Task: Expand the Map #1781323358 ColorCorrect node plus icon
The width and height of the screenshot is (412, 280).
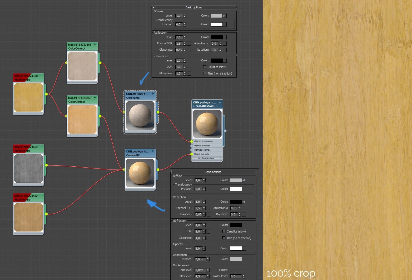Action: [95, 98]
